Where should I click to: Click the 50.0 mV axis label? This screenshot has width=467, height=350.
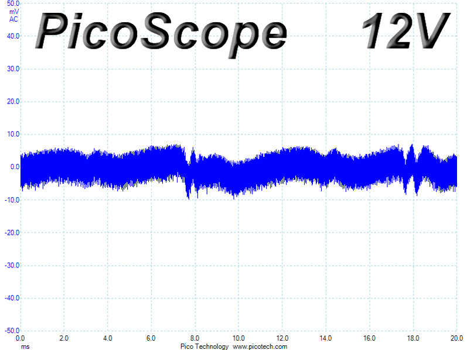pyautogui.click(x=13, y=4)
